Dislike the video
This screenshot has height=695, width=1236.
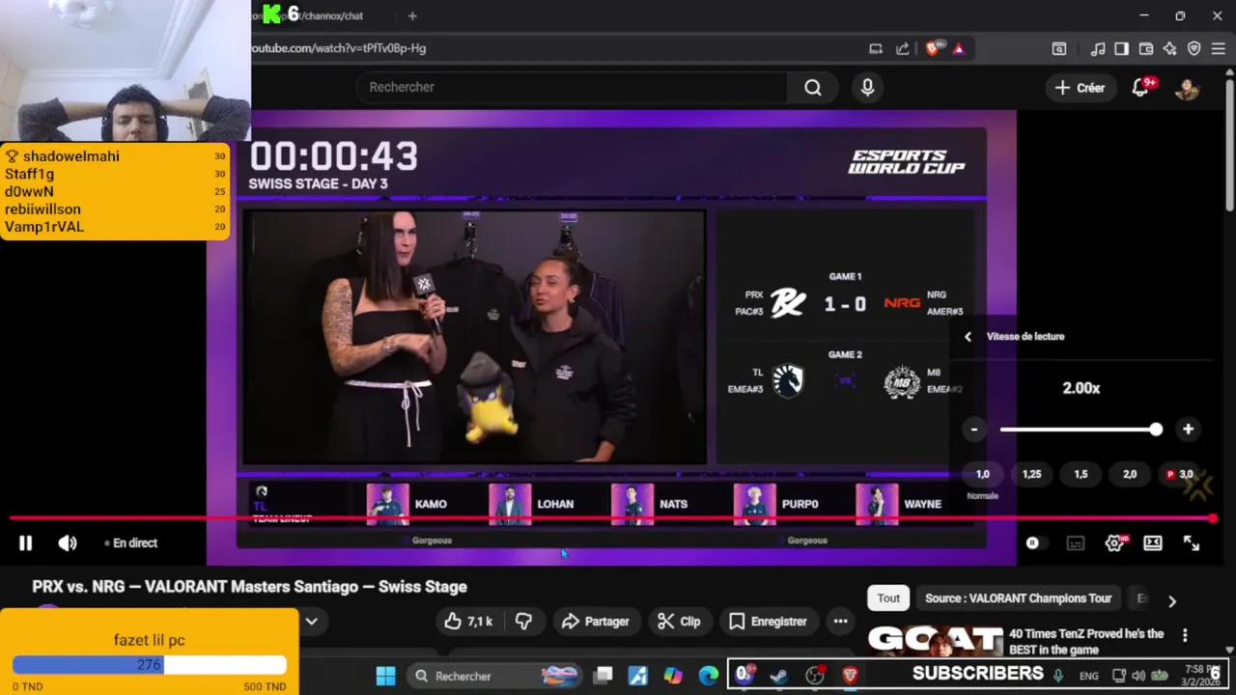(x=523, y=622)
